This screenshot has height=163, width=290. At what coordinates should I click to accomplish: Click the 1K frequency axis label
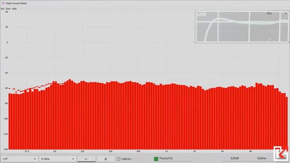[166, 151]
